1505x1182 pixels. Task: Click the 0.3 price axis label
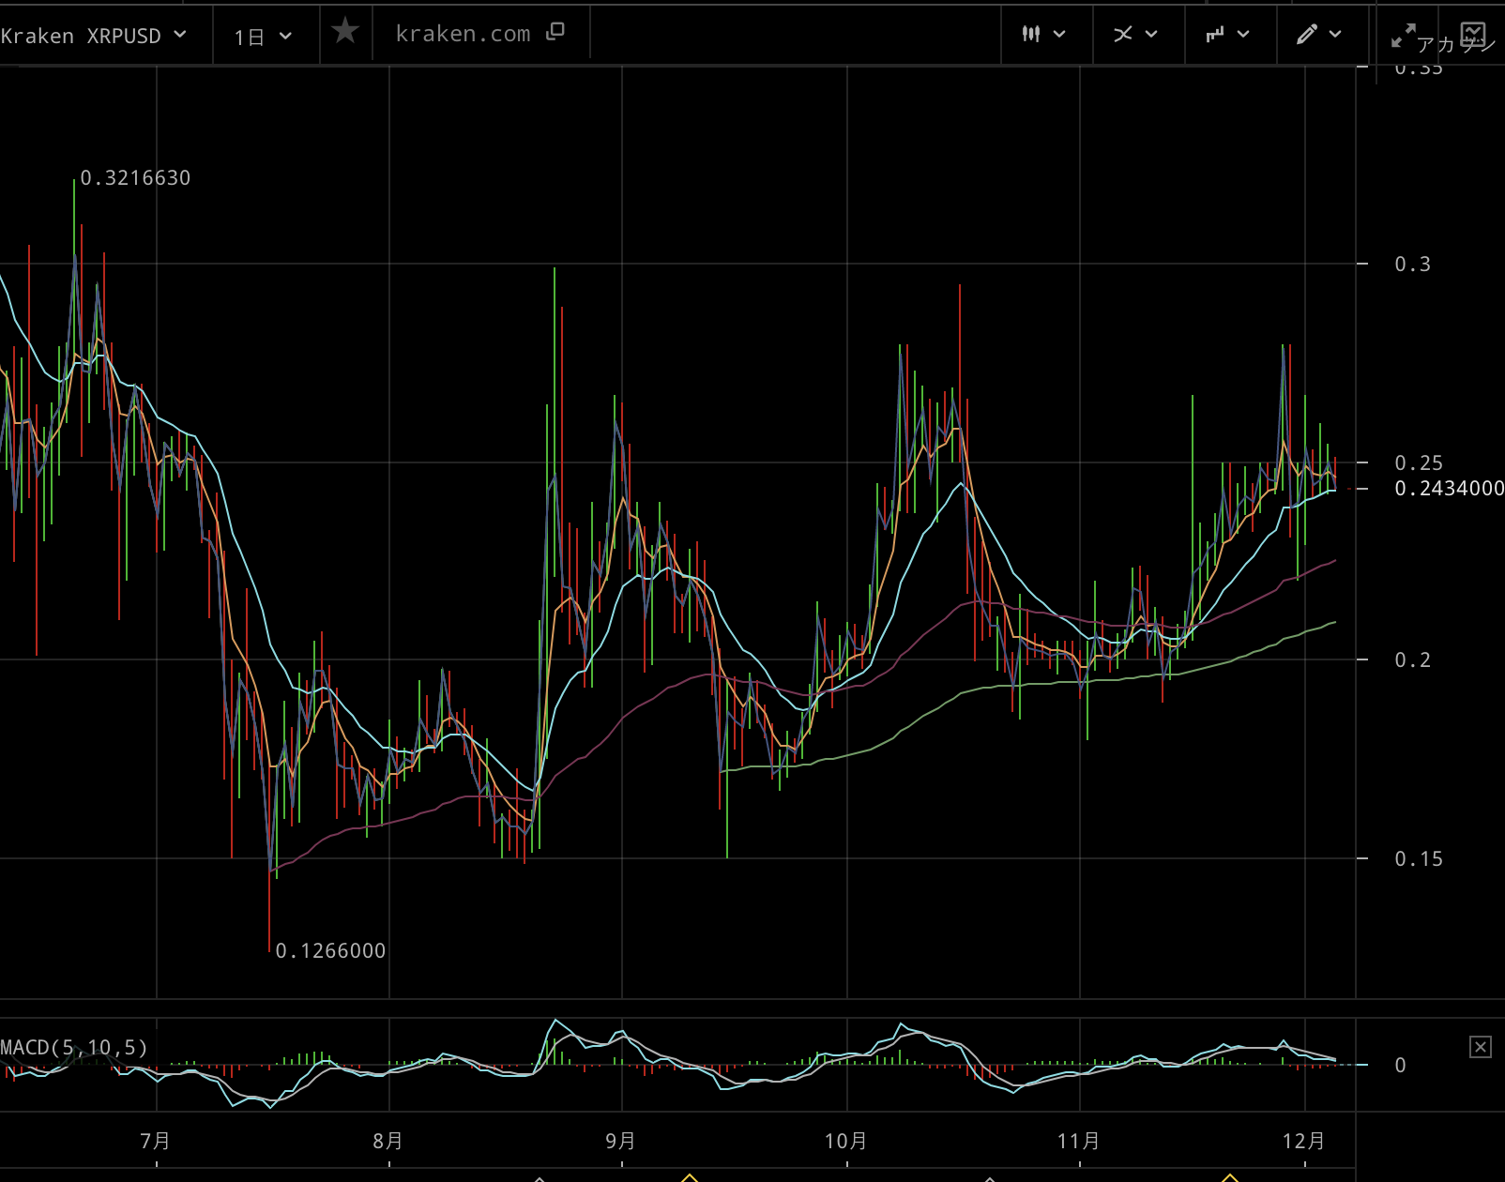(x=1413, y=265)
